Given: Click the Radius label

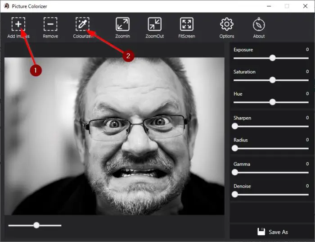Looking at the screenshot, I should click(240, 140).
